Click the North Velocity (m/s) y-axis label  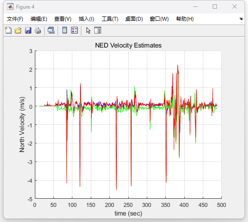[x=22, y=124]
